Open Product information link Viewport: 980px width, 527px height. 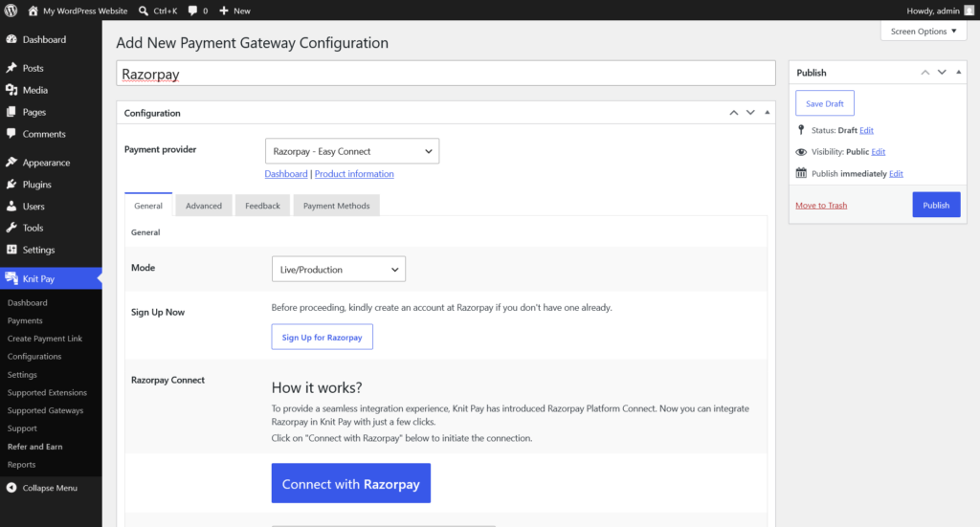[354, 173]
